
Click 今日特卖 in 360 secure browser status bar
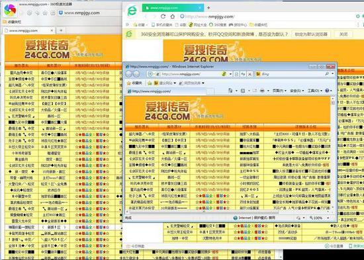(x=136, y=246)
